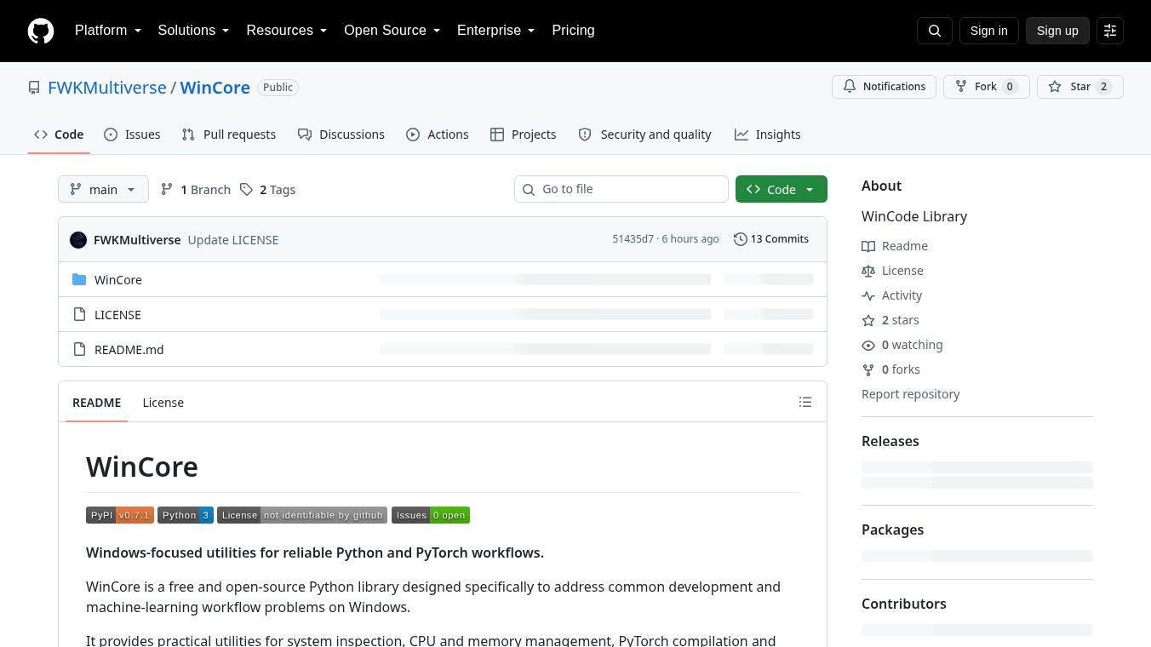Click the Public visibility label
Viewport: 1151px width, 647px height.
(x=278, y=88)
